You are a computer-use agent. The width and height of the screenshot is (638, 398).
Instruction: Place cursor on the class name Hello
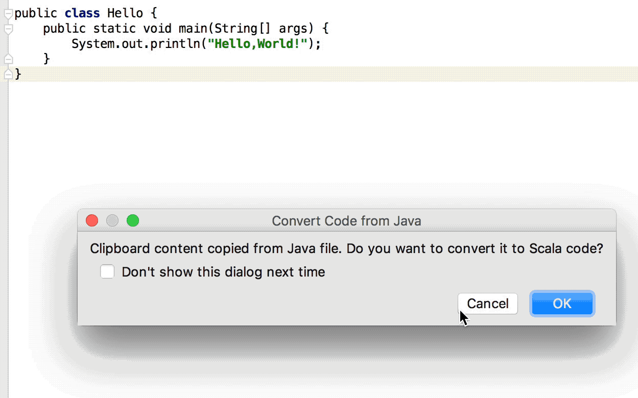coord(125,13)
